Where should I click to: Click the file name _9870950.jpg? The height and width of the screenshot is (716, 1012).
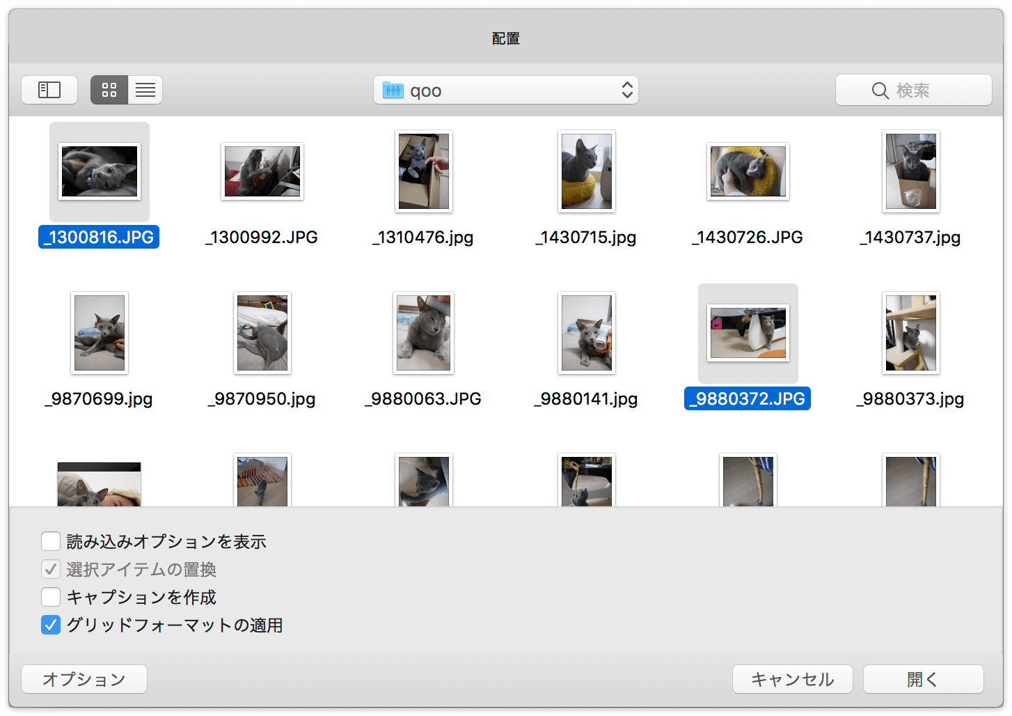click(x=262, y=398)
